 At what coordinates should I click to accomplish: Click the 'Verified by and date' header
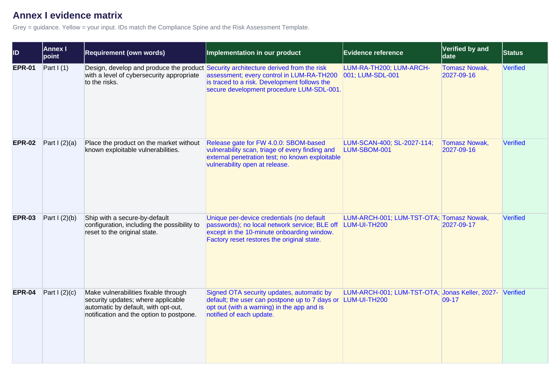click(x=472, y=53)
